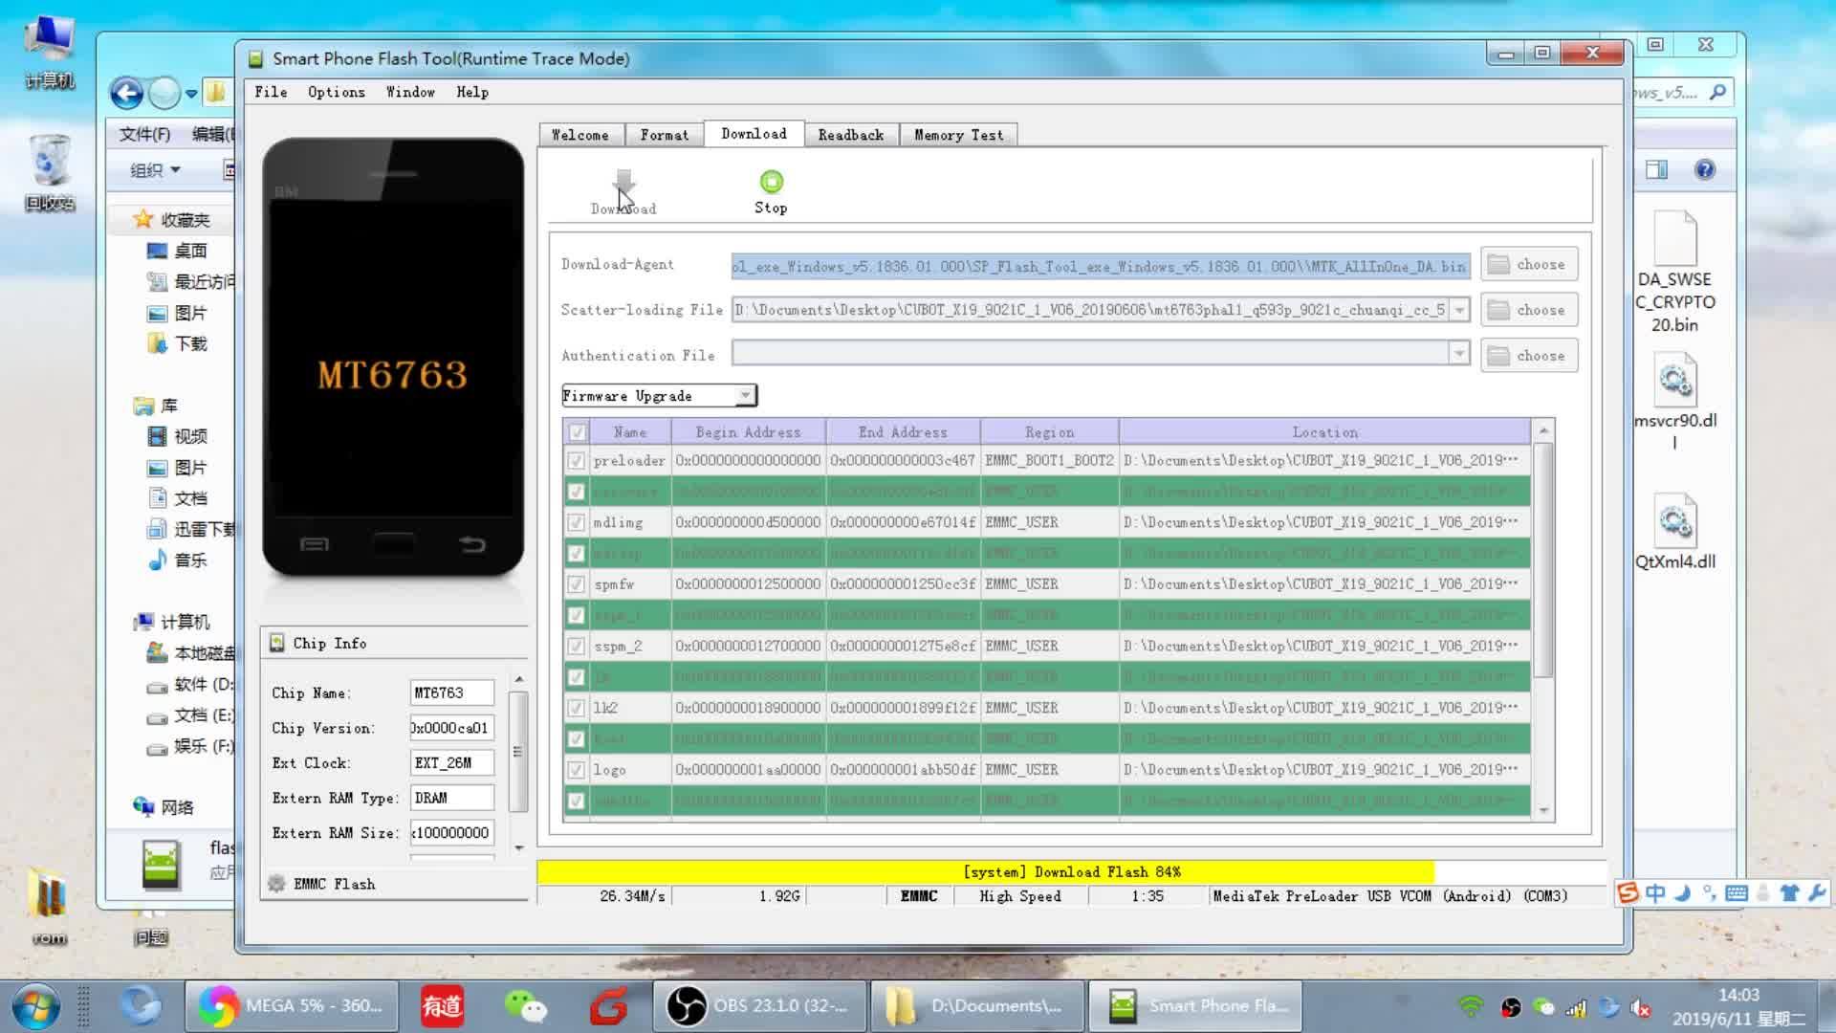This screenshot has width=1836, height=1033.
Task: Switch to the Format tab
Action: [665, 135]
